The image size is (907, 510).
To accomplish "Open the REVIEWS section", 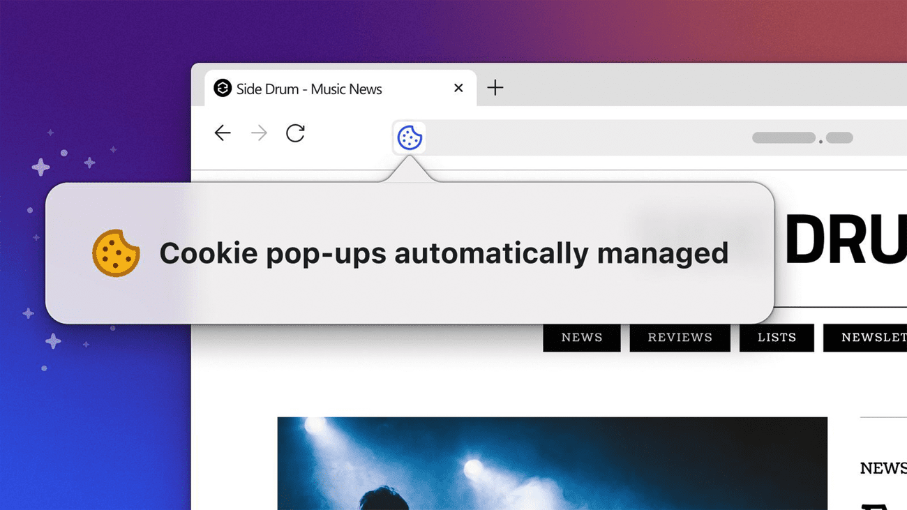I will [x=680, y=338].
